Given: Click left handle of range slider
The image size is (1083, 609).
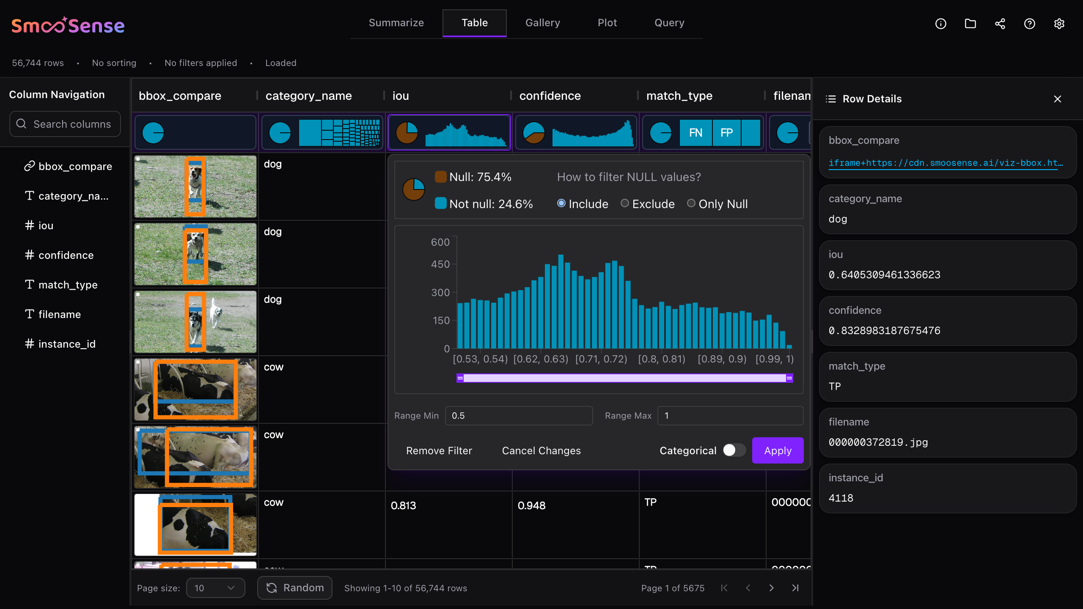Looking at the screenshot, I should pos(460,378).
